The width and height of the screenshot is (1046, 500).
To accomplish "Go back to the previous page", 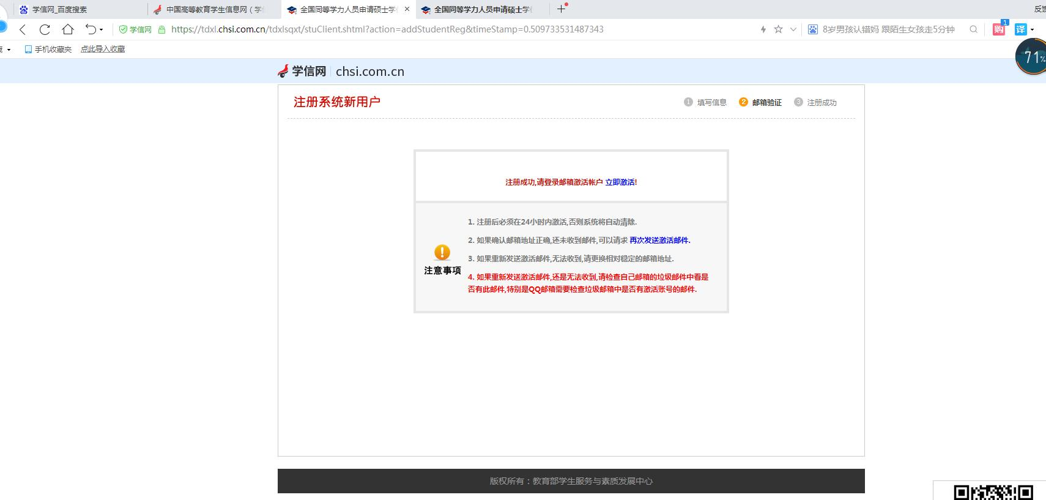I will click(23, 29).
